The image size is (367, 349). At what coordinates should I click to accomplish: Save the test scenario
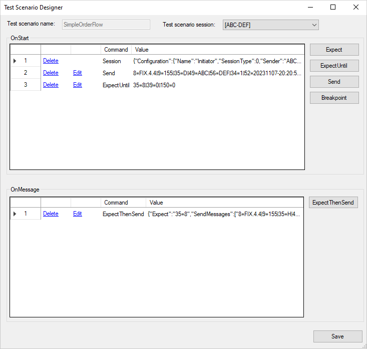pos(337,336)
